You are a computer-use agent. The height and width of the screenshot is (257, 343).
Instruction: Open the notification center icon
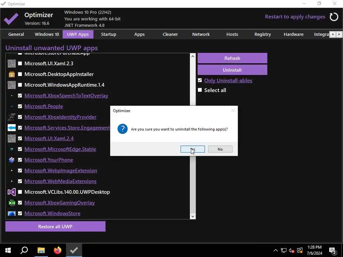(x=333, y=250)
